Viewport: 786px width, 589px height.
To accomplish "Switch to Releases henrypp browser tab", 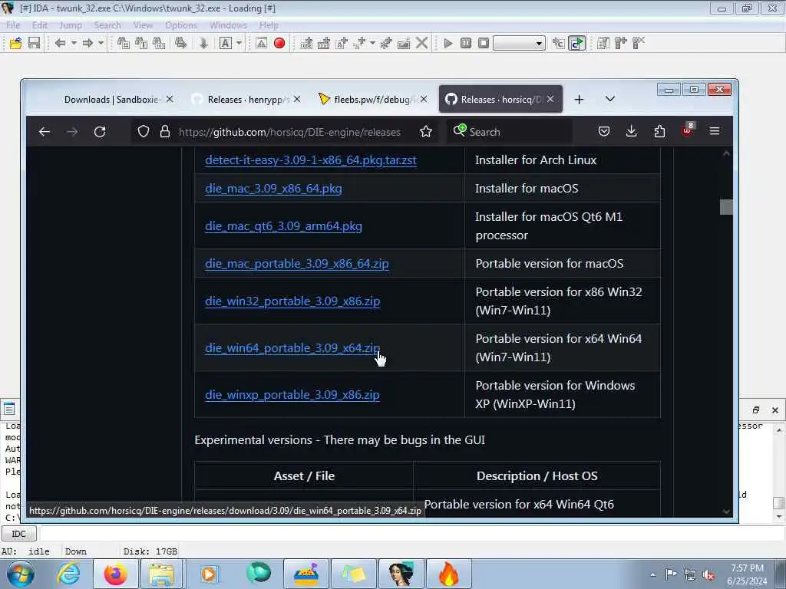I will click(x=246, y=99).
